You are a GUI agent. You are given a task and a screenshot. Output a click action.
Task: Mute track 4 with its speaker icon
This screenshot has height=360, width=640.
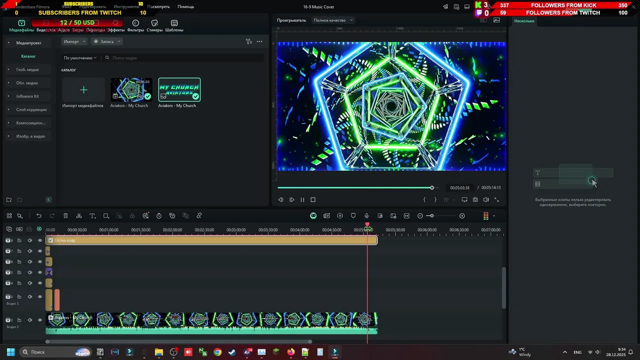29,283
